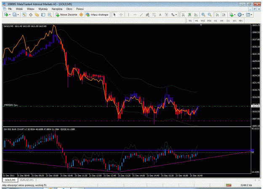
Task: Switch to candlestick chart view
Action: point(189,15)
